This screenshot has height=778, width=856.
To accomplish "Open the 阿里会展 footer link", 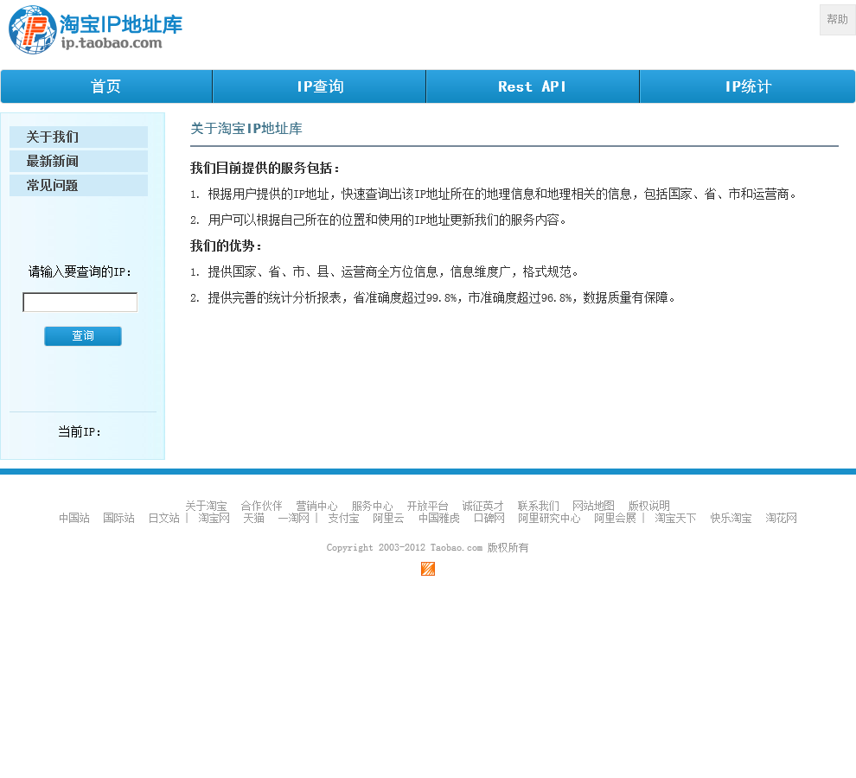I will (x=616, y=518).
